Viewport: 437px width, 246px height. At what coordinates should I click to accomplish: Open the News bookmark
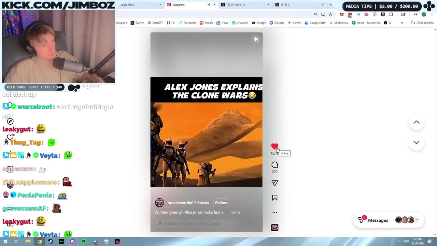pos(222,23)
